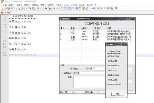This screenshot has width=154, height=103.
Task: Click inside the 备注 text area
Action: click(89, 82)
